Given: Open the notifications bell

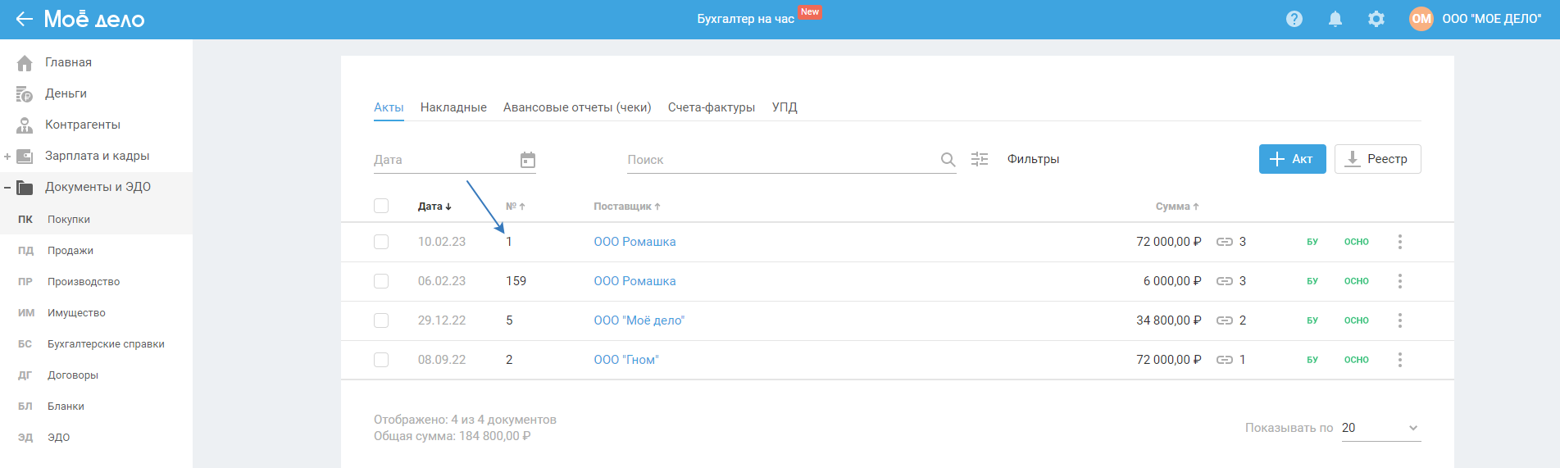Looking at the screenshot, I should pos(1335,19).
